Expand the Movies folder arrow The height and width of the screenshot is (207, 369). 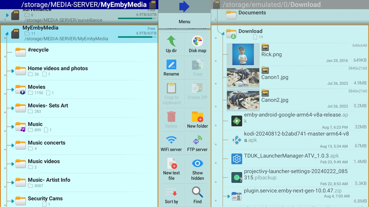pos(12,90)
